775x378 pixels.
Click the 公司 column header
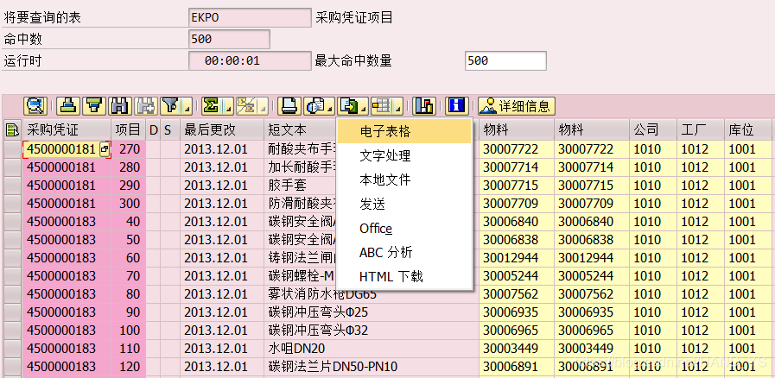tap(653, 129)
